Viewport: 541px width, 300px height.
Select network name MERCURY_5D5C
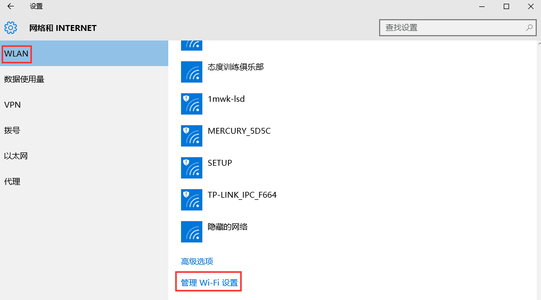pos(239,131)
